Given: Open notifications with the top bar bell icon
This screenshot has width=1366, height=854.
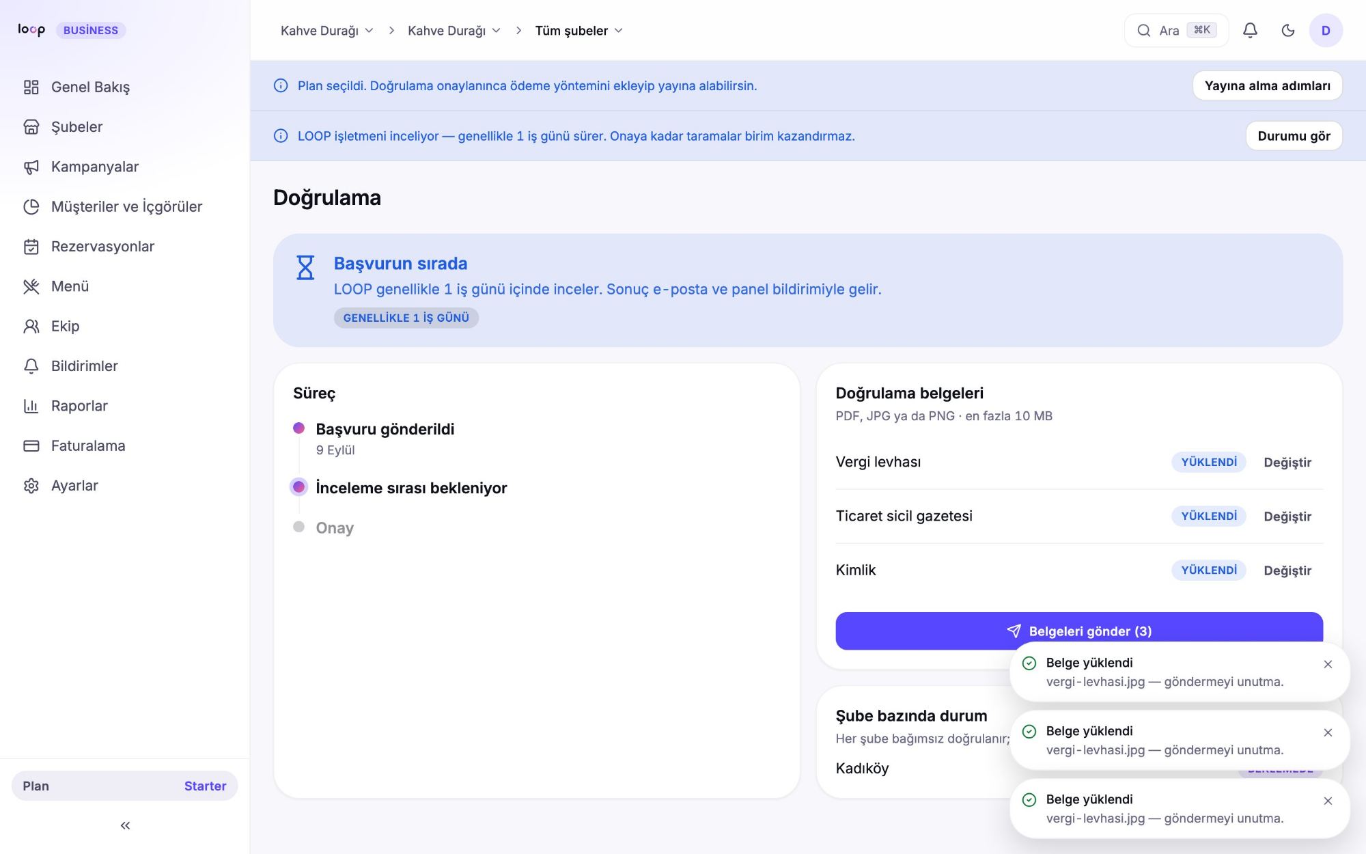Looking at the screenshot, I should coord(1250,30).
